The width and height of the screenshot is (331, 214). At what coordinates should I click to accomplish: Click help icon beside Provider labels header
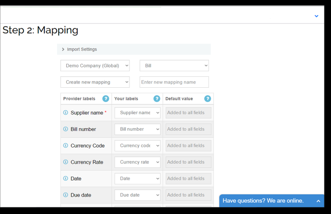(106, 99)
